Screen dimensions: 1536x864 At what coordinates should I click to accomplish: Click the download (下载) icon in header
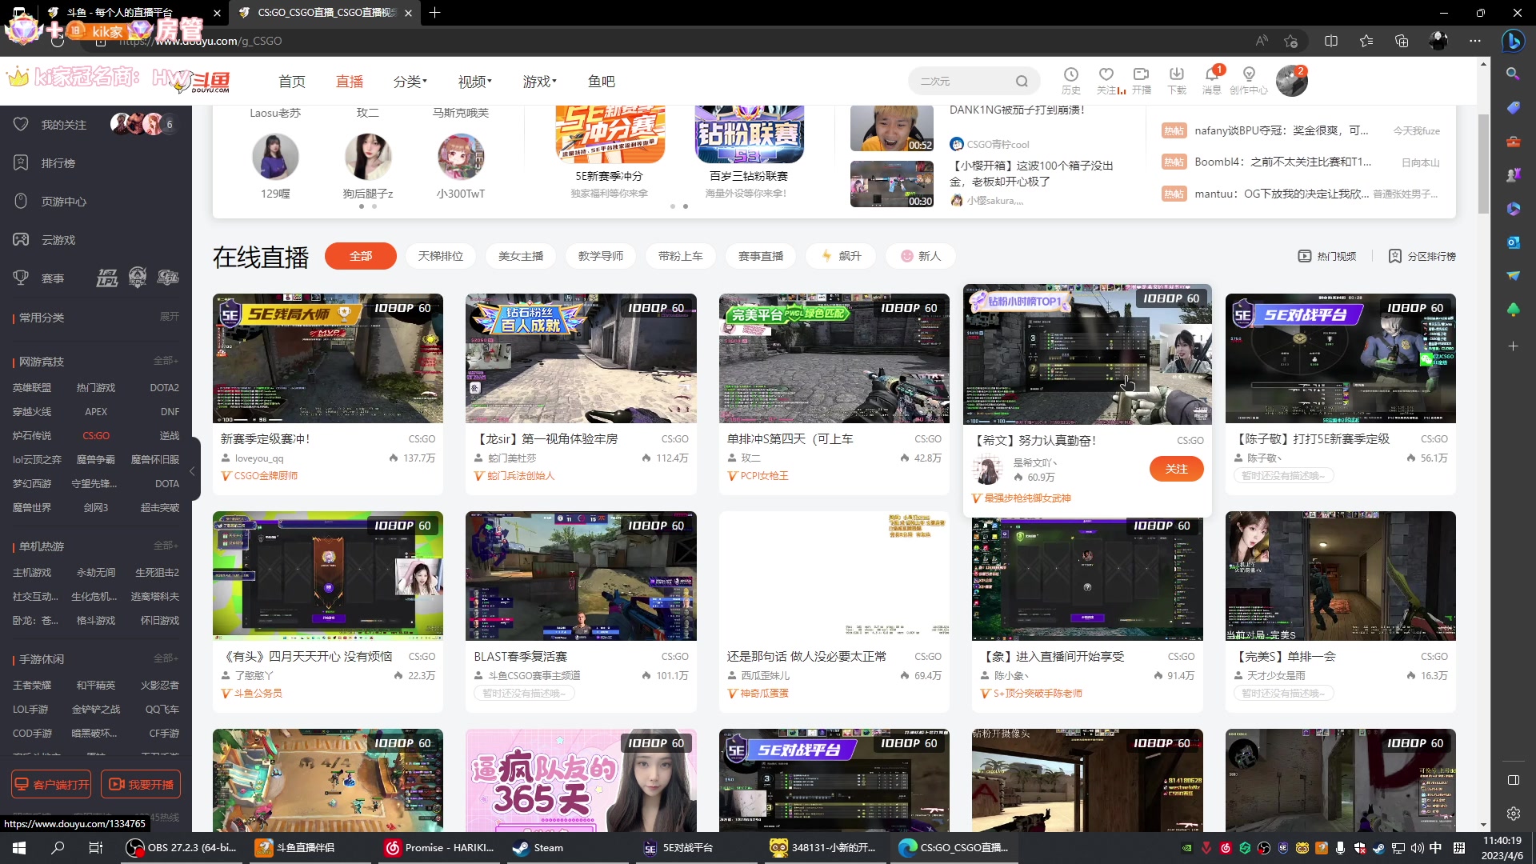coord(1177,80)
